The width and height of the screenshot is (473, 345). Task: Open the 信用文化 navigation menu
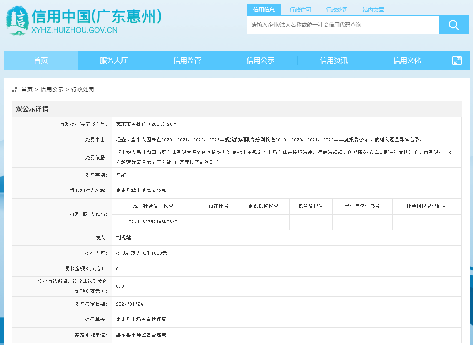pyautogui.click(x=407, y=60)
